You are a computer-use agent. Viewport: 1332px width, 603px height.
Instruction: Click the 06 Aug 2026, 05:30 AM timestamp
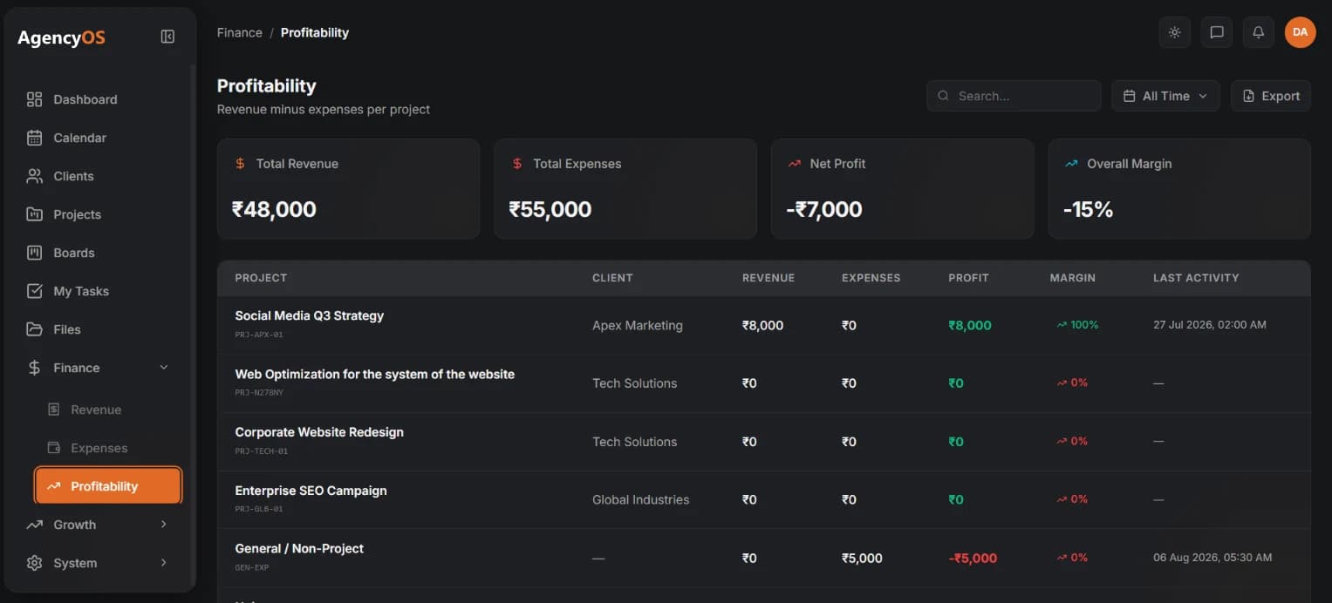1212,558
